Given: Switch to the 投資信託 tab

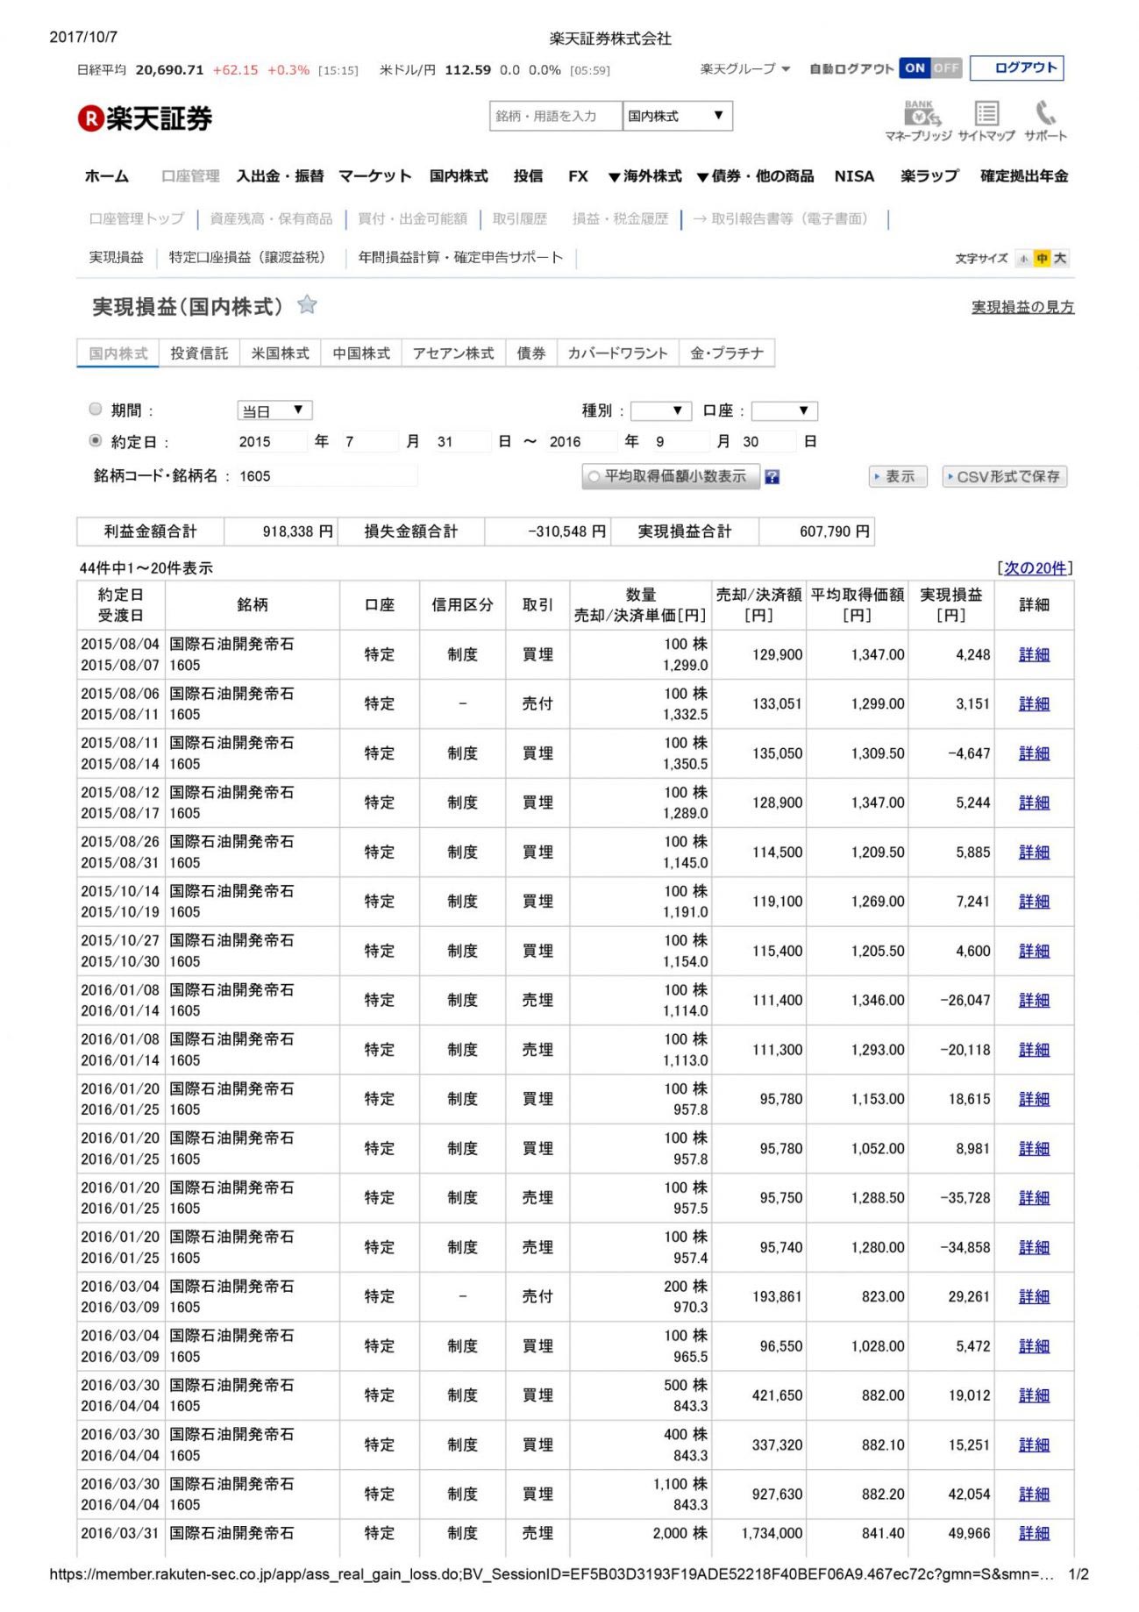Looking at the screenshot, I should pyautogui.click(x=199, y=353).
